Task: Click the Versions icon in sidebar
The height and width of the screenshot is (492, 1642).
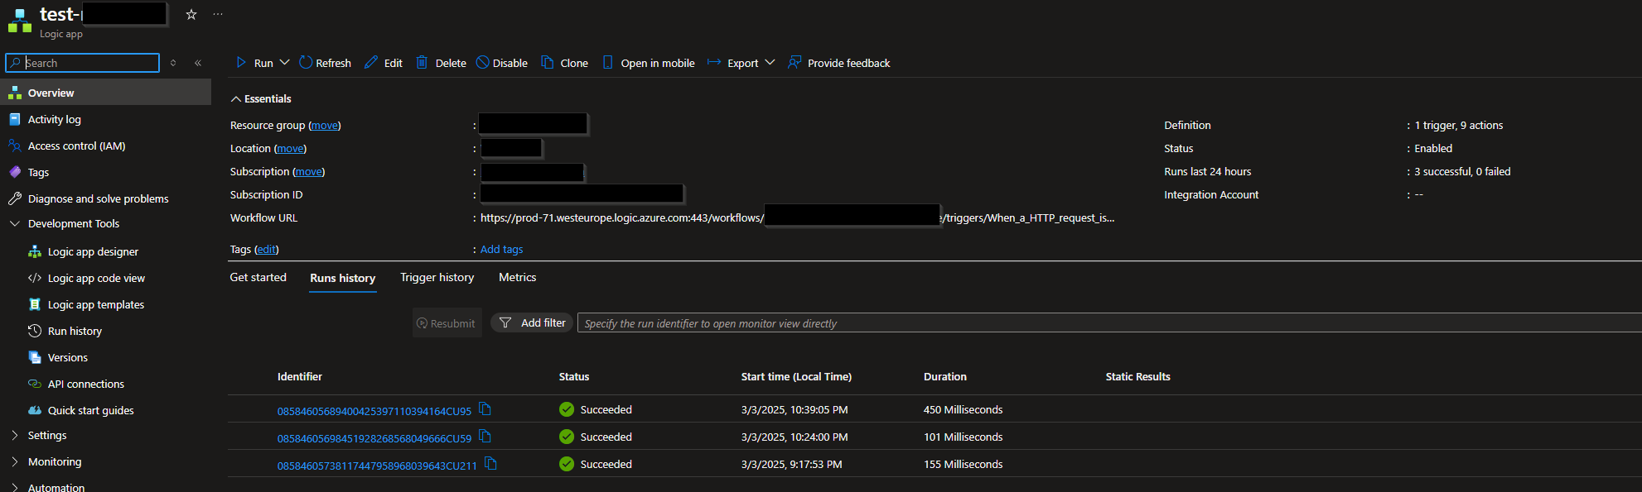Action: coord(35,357)
